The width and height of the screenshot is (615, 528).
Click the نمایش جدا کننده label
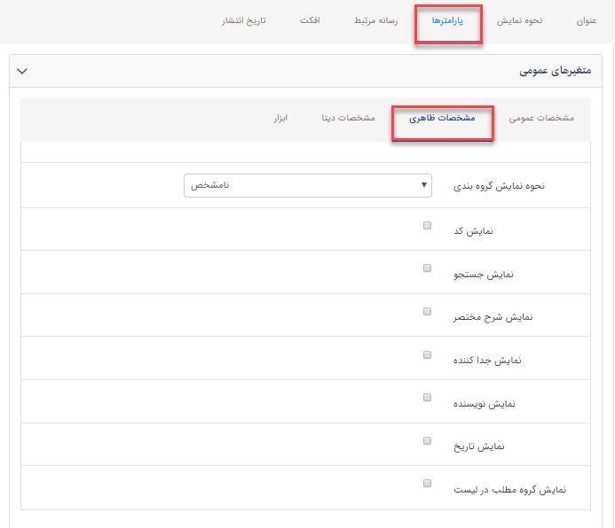[x=487, y=360]
